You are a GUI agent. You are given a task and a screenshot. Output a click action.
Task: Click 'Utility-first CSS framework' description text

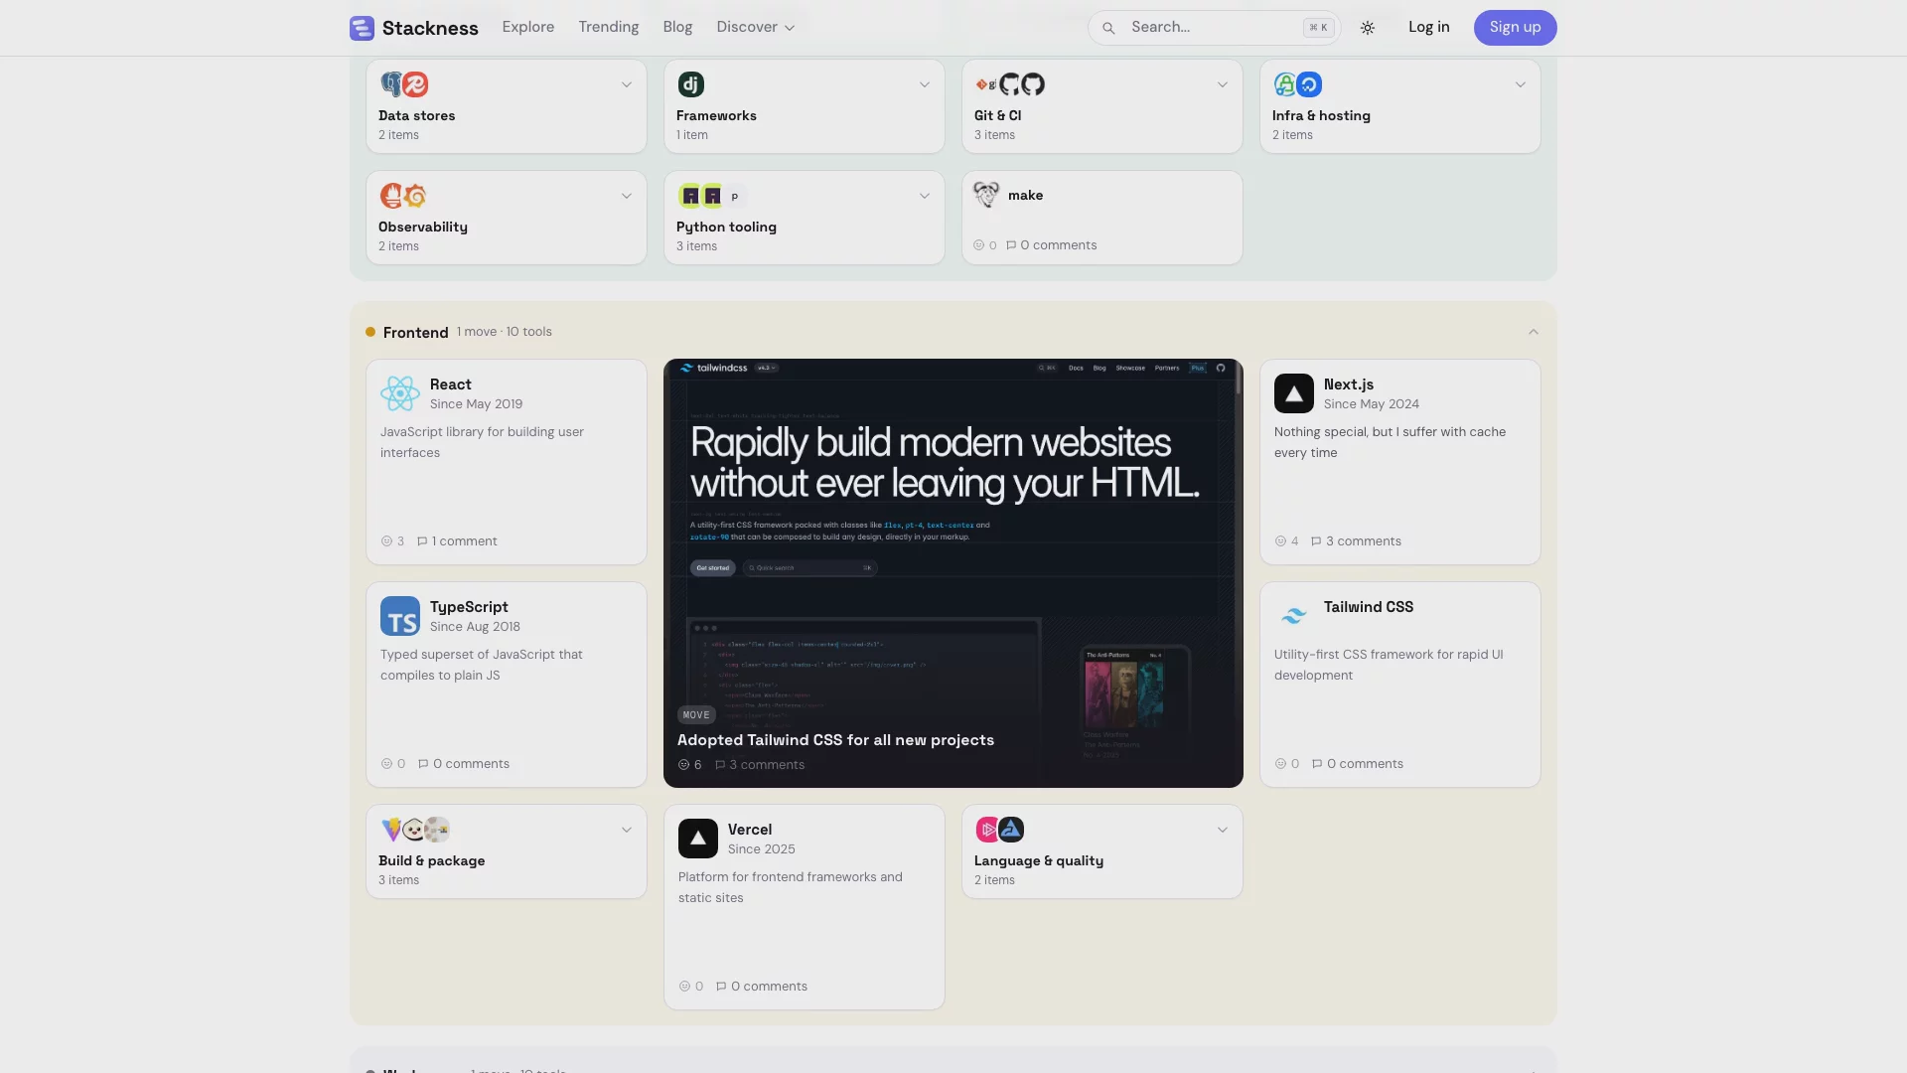tap(1389, 665)
